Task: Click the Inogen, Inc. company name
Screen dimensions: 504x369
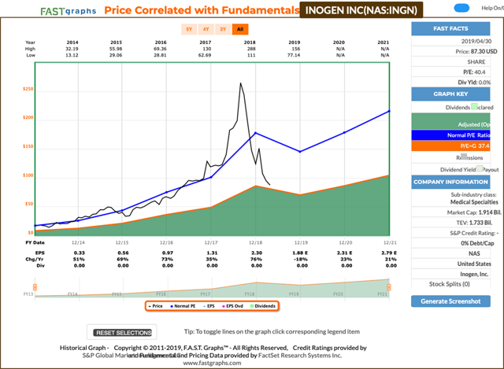Action: (474, 274)
